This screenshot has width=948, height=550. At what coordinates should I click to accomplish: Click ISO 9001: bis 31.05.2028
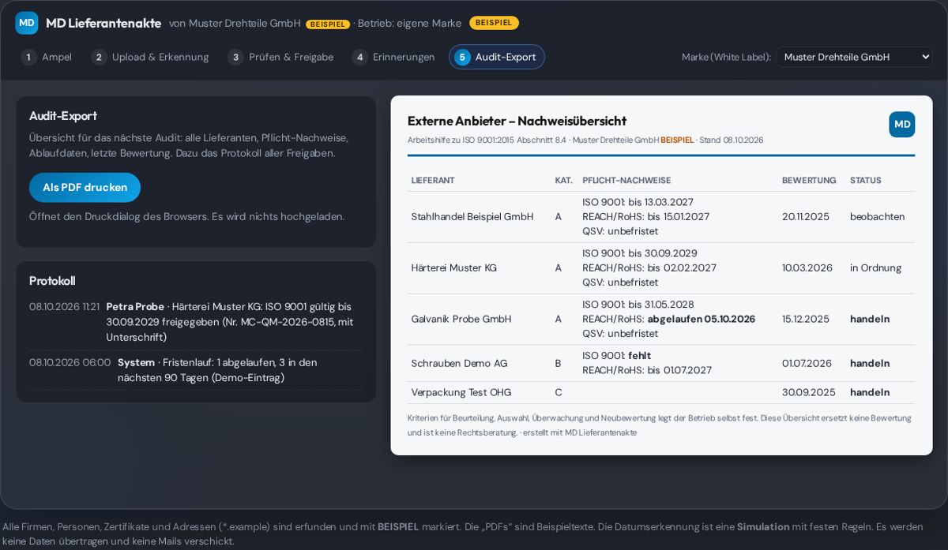coord(638,305)
